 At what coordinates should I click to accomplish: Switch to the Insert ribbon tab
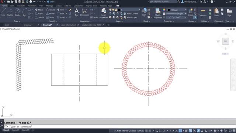tap(12, 6)
